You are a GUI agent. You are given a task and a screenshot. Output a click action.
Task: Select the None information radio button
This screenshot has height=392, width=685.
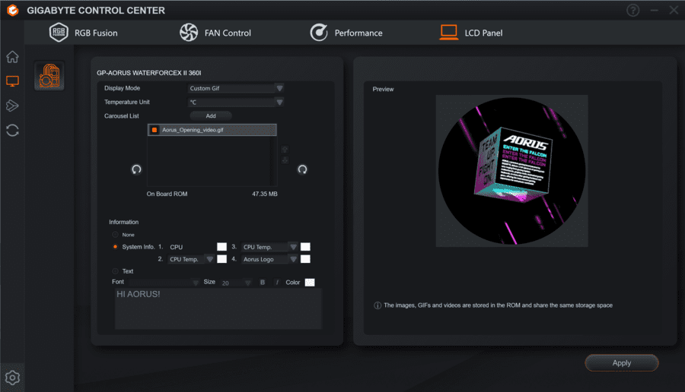tap(116, 235)
